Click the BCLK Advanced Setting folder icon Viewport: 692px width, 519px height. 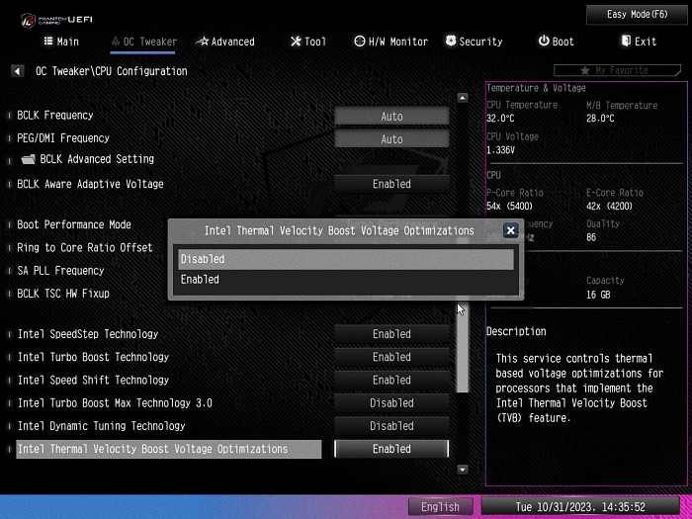pyautogui.click(x=28, y=159)
